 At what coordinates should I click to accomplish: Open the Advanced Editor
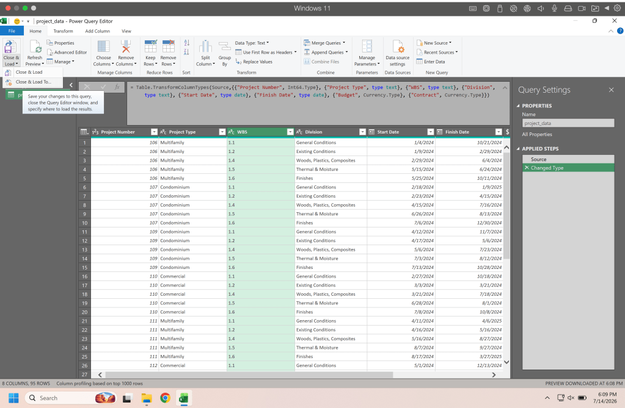pos(67,52)
